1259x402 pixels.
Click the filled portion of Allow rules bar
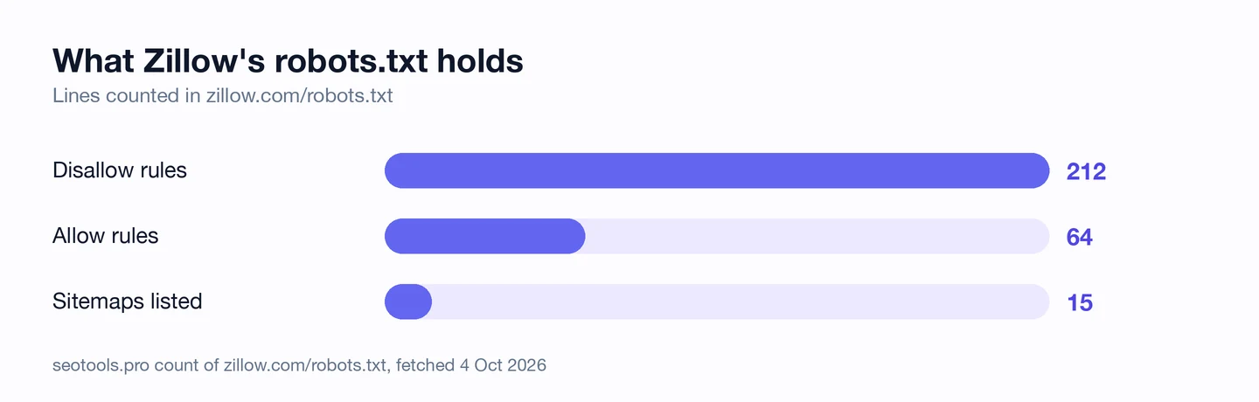pos(485,236)
